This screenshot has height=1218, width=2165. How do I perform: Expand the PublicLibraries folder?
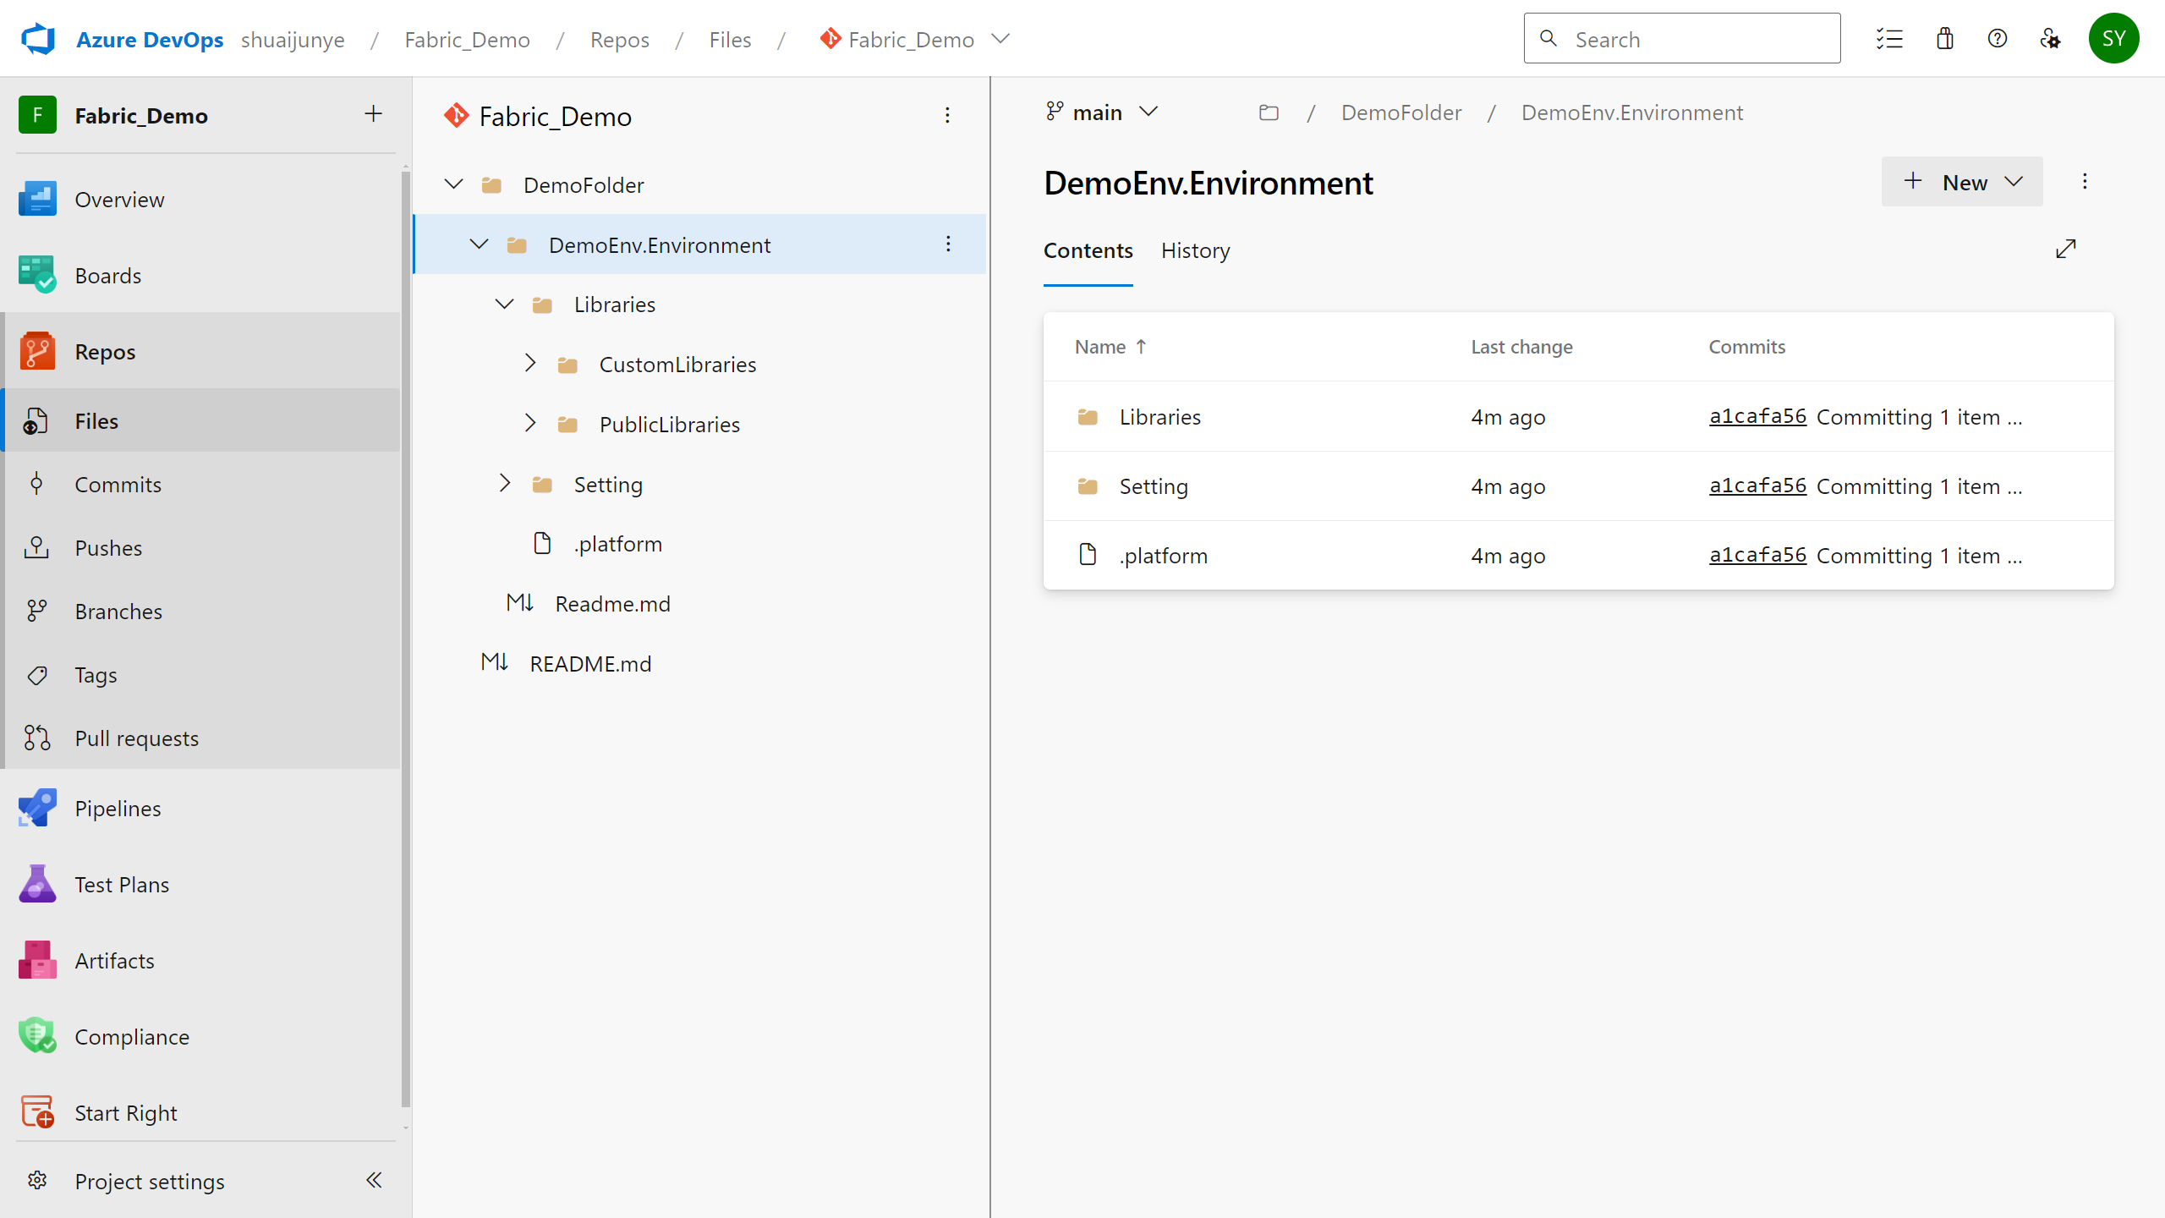tap(529, 422)
